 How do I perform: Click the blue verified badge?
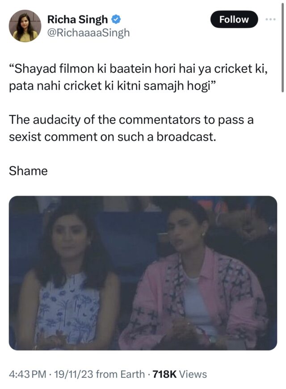point(116,19)
